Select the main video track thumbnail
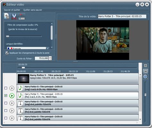This screenshot has height=128, width=152. [23, 79]
